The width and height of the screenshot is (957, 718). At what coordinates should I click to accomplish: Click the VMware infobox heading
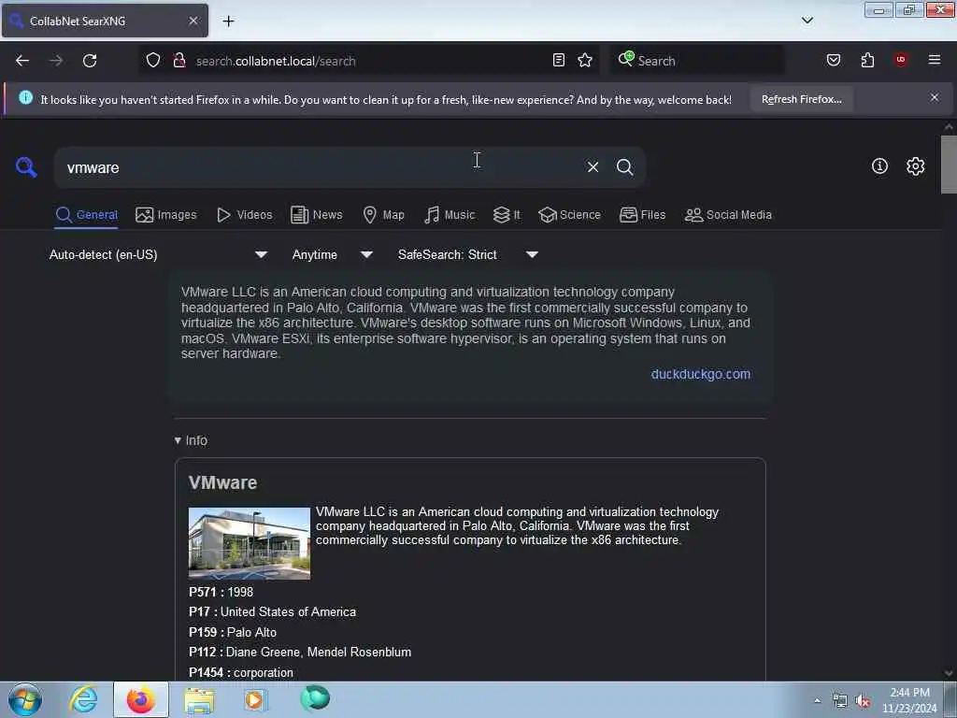pos(222,483)
